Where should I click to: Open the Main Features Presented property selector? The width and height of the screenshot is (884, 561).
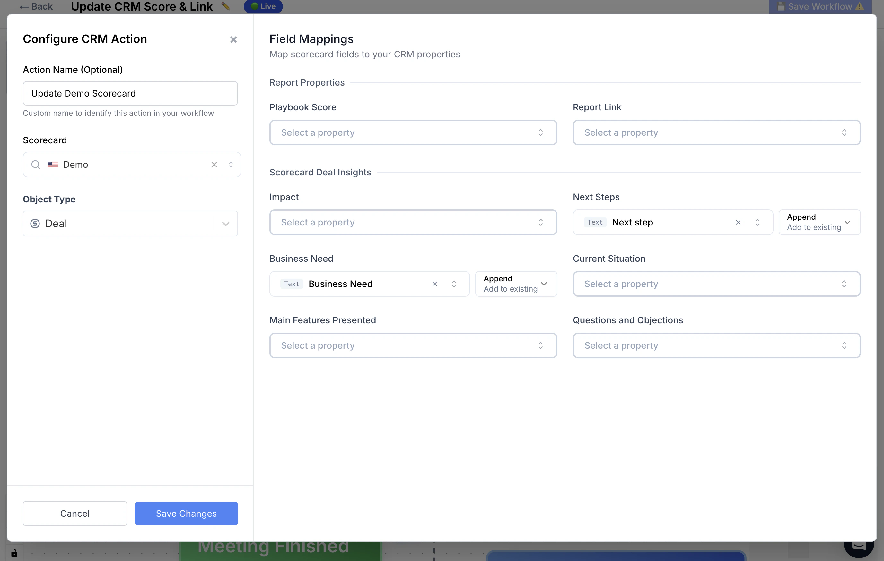[413, 345]
